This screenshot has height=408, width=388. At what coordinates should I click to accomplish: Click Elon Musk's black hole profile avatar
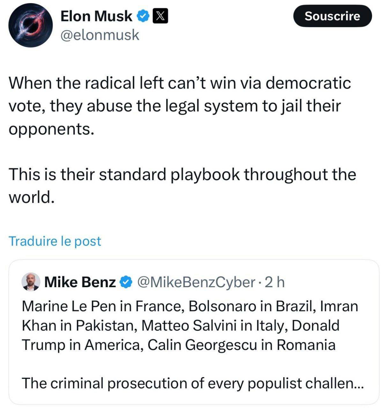pos(31,25)
